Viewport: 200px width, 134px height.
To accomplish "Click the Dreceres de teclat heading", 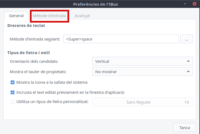I will [26, 26].
